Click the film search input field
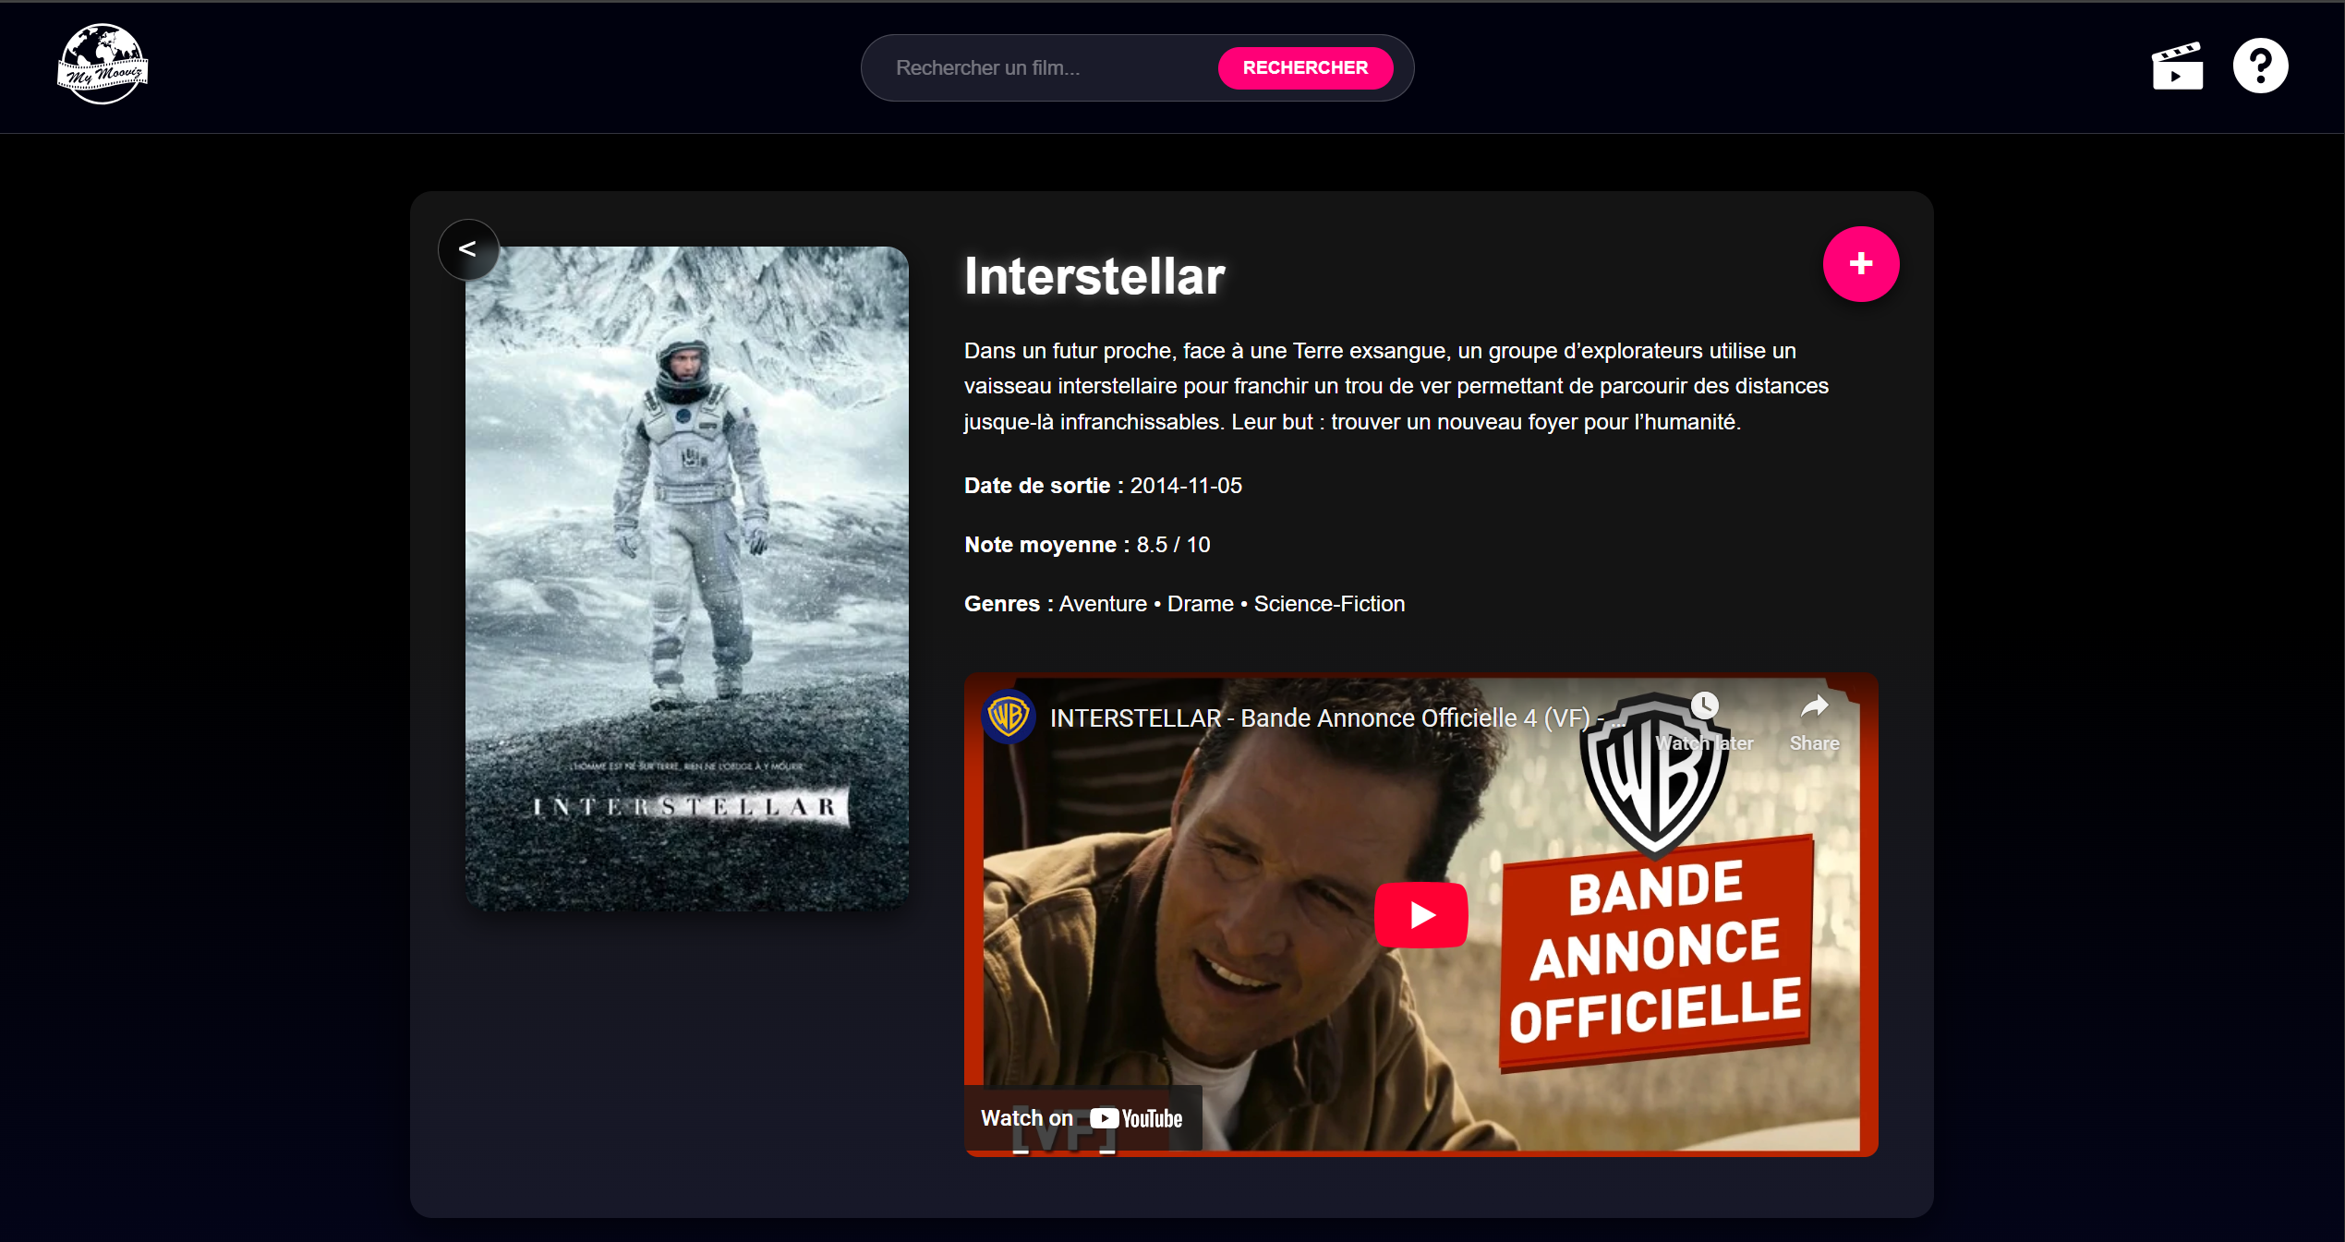 (1048, 68)
